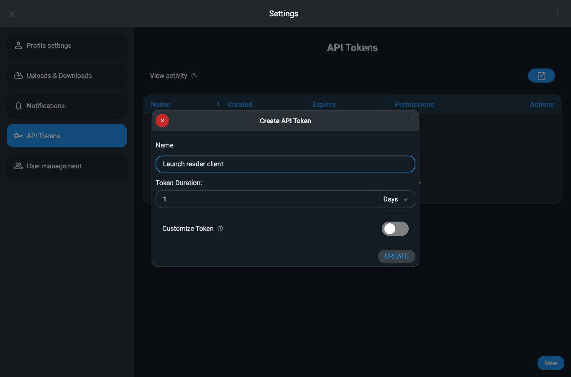Viewport: 571px width, 377px height.
Task: Click the sort arrow on the Name column
Action: 218,104
